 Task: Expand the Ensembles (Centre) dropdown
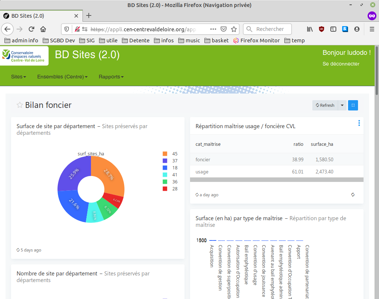click(62, 77)
